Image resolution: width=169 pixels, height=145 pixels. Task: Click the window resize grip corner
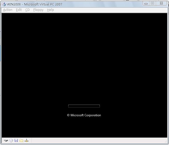pyautogui.click(x=166, y=142)
